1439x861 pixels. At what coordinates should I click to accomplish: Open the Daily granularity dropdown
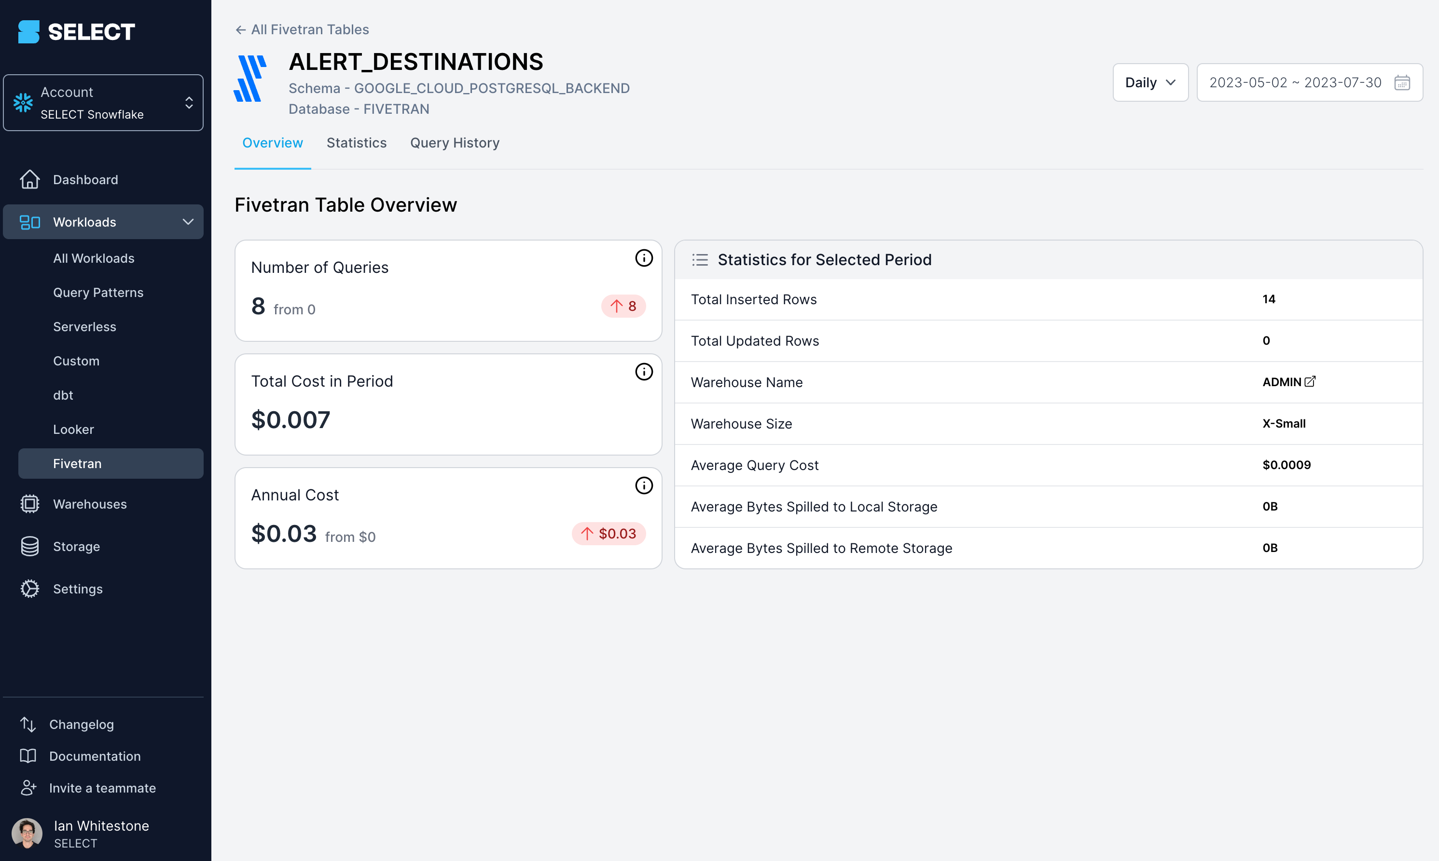click(1150, 82)
